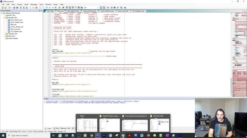Toggle Tooltips On in status bar

point(62,131)
